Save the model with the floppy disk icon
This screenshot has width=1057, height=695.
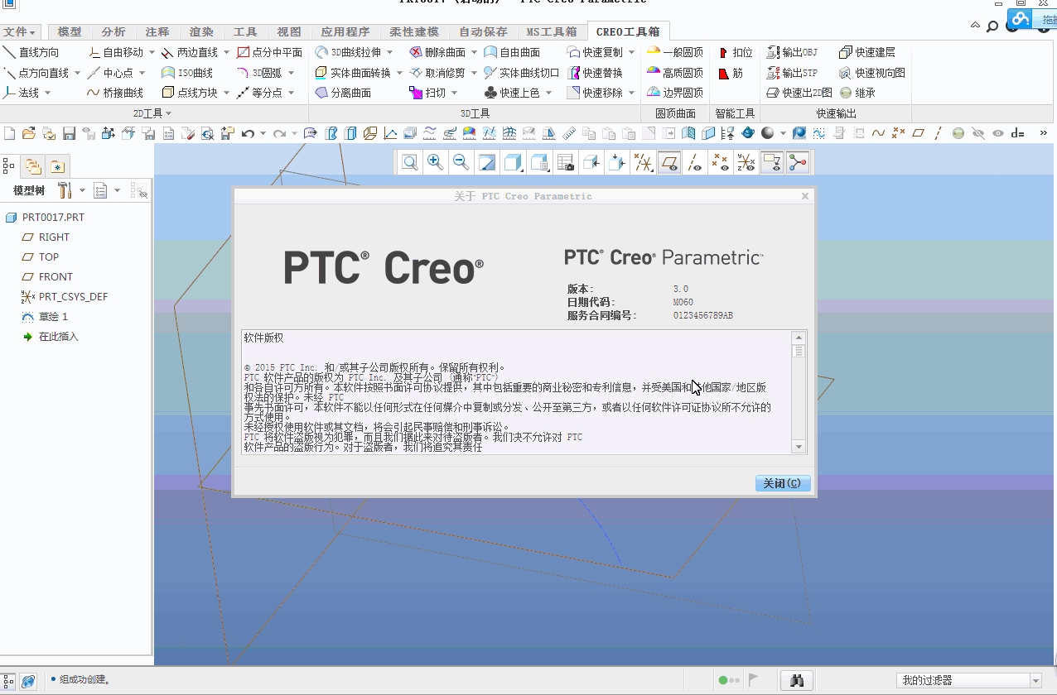pyautogui.click(x=69, y=132)
